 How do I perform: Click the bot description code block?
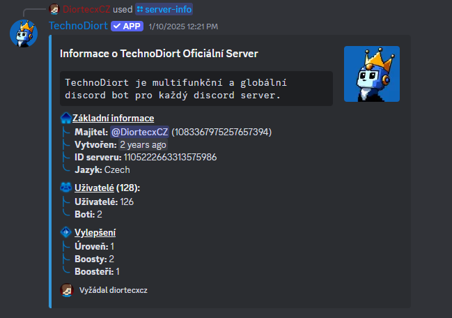pos(196,89)
